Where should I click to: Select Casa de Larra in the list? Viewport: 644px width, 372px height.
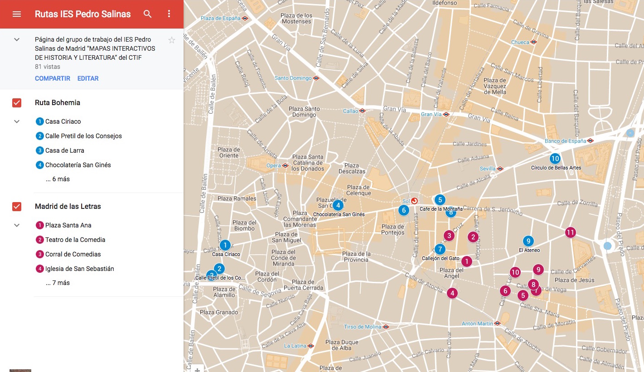pyautogui.click(x=65, y=150)
